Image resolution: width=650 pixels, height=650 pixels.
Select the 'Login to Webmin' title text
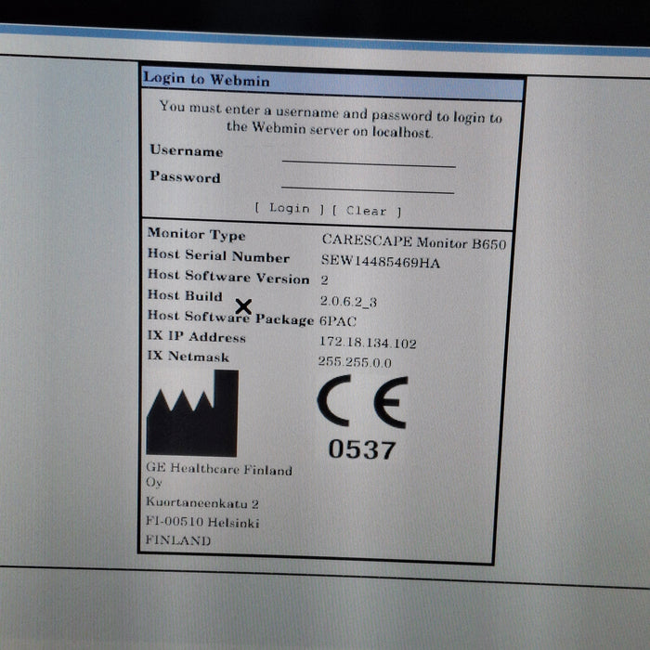click(206, 79)
